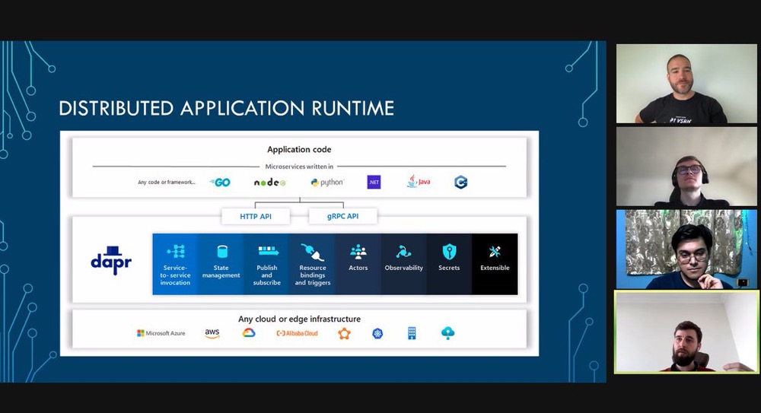Click the Python logo
This screenshot has height=413, width=761.
[327, 183]
